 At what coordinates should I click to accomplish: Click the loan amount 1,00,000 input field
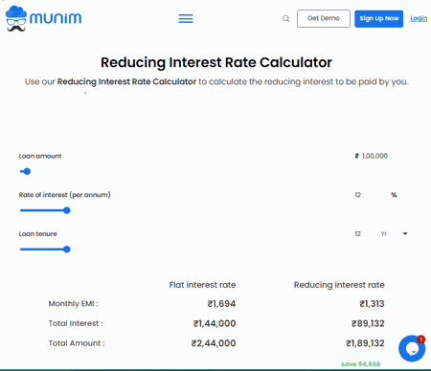click(374, 156)
